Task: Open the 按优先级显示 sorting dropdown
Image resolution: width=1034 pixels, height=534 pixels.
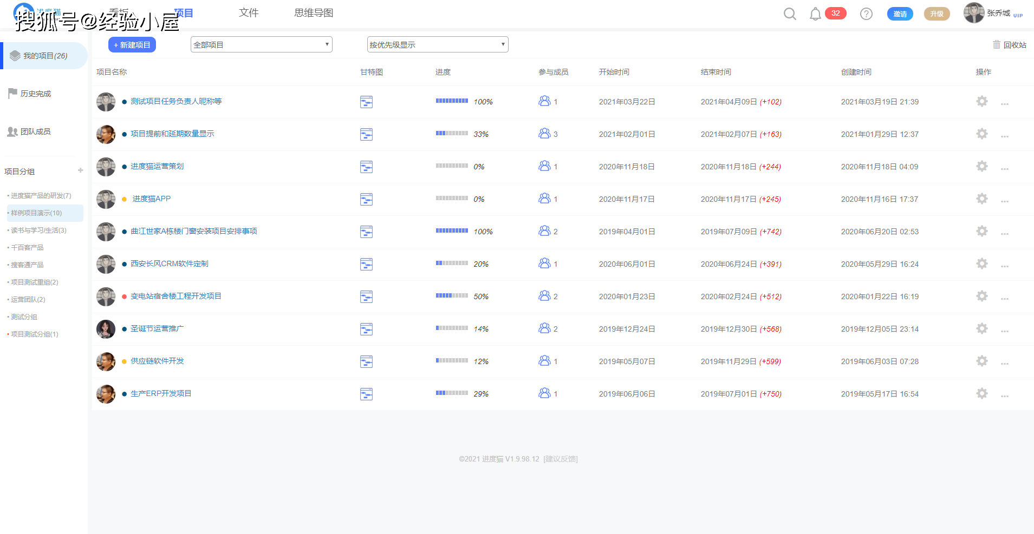Action: (437, 45)
